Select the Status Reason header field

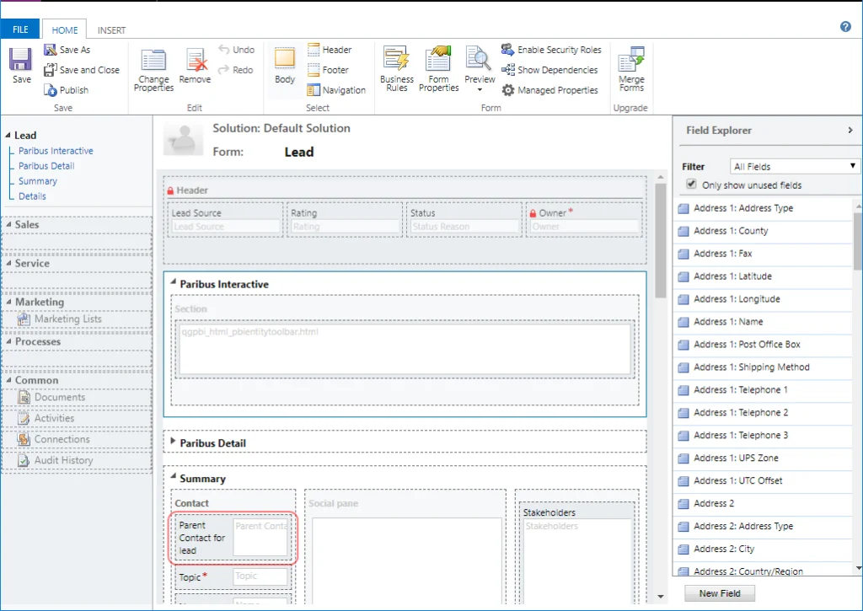click(x=464, y=220)
